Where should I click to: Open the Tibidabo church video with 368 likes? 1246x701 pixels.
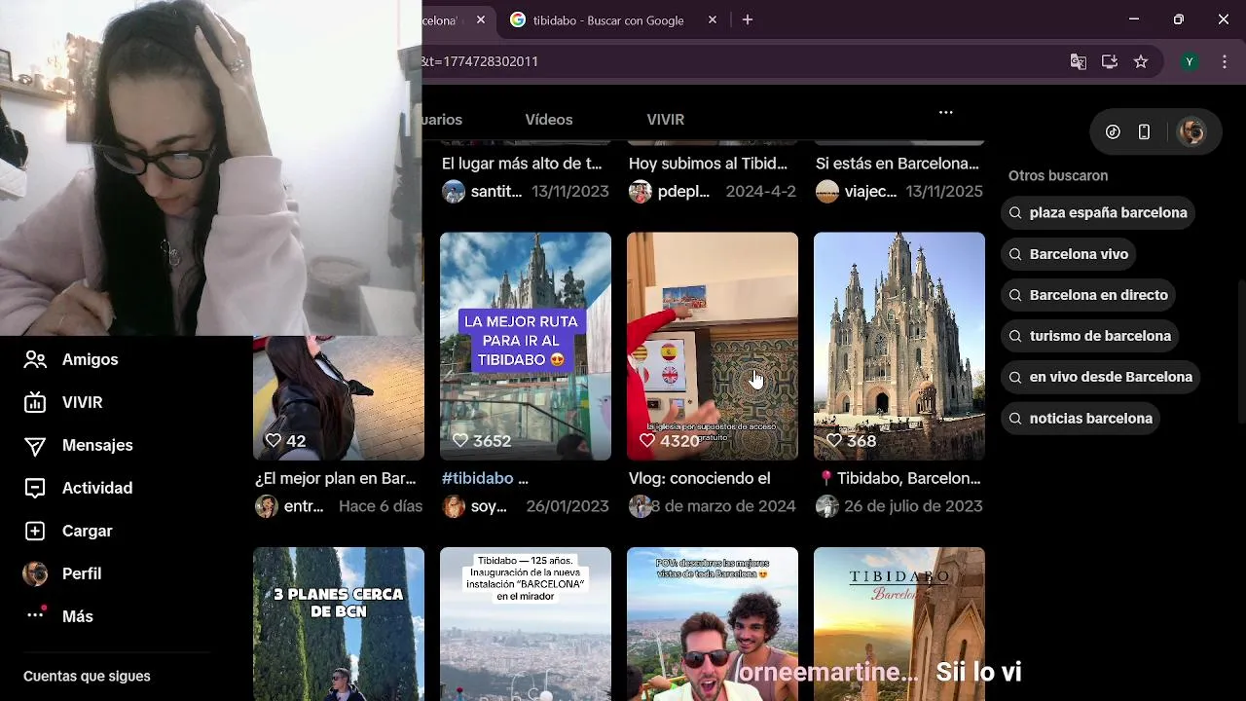[x=899, y=346]
